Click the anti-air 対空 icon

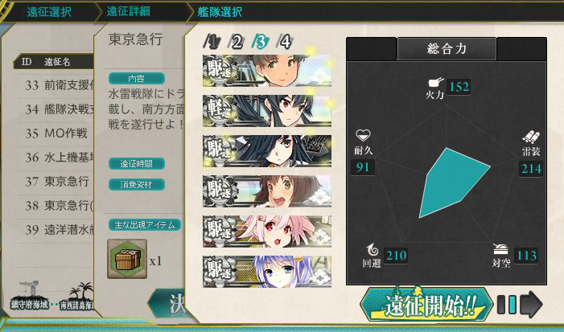point(500,249)
